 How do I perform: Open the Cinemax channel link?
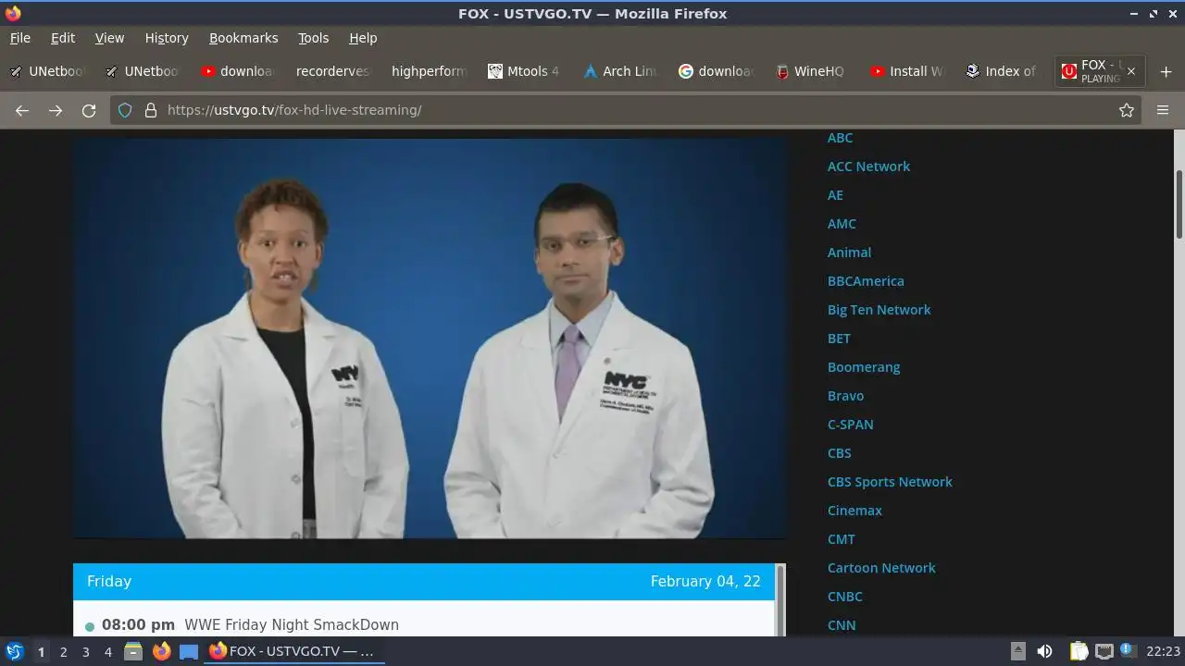tap(854, 511)
